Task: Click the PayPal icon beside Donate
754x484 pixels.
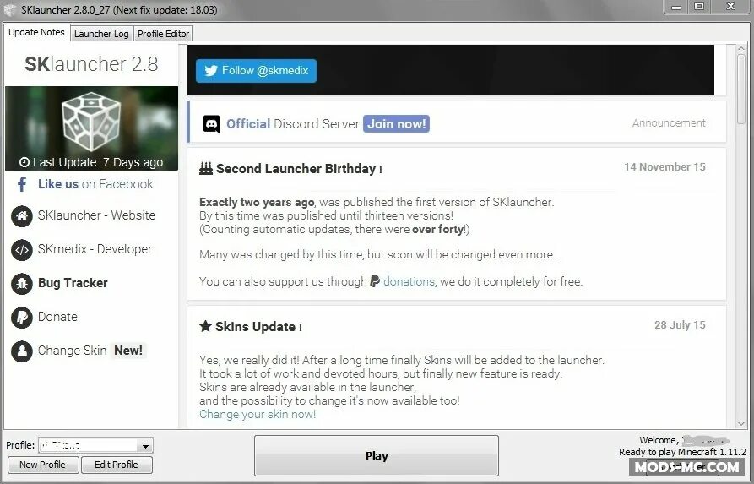Action: tap(22, 318)
